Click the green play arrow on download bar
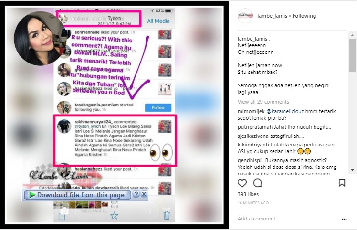This screenshot has width=357, height=230. 32,195
